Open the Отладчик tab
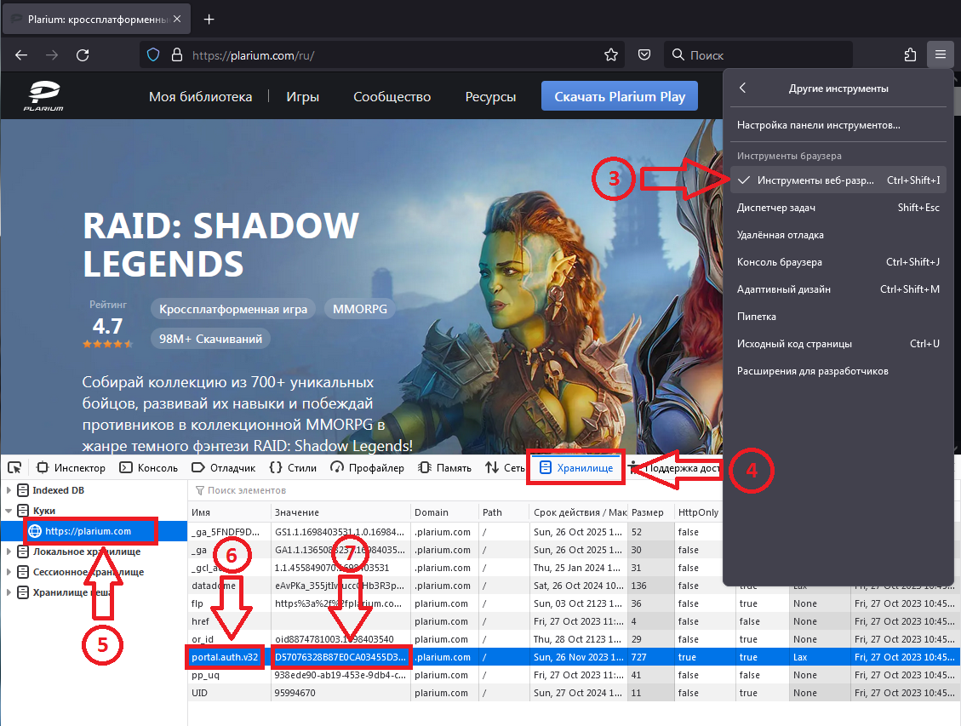The image size is (961, 726). coord(224,467)
